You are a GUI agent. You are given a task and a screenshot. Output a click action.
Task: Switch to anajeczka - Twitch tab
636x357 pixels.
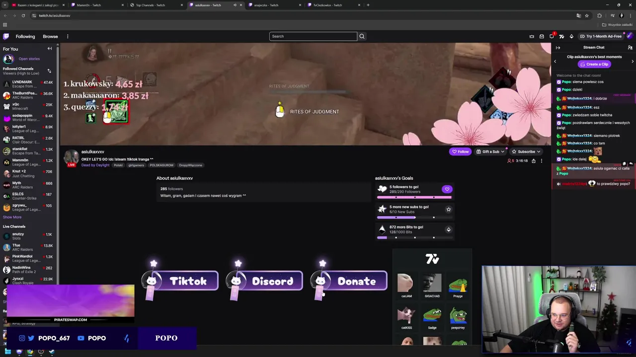[x=274, y=5]
